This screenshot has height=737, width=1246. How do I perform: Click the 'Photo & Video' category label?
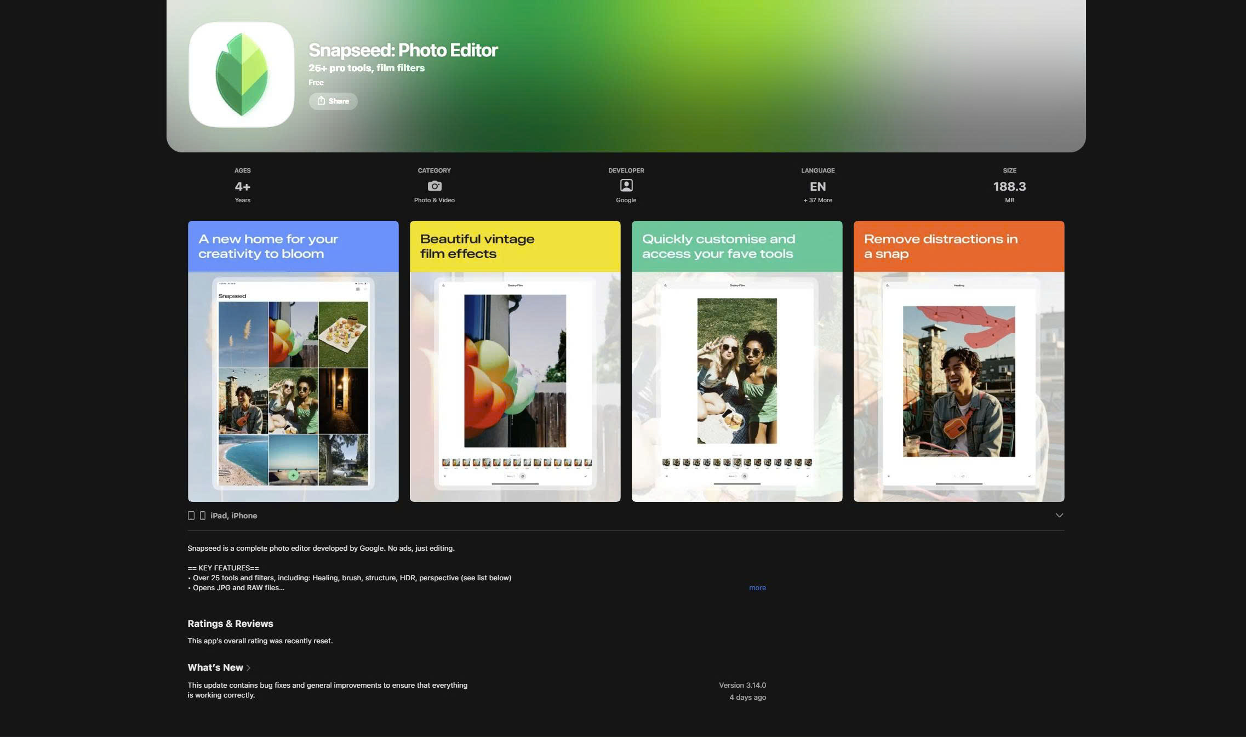pyautogui.click(x=435, y=201)
